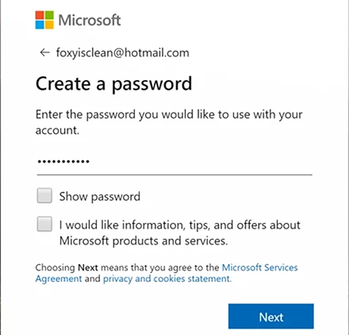Click the "I would like information, tips" label
Screen dimensions: 349x335
(x=180, y=233)
